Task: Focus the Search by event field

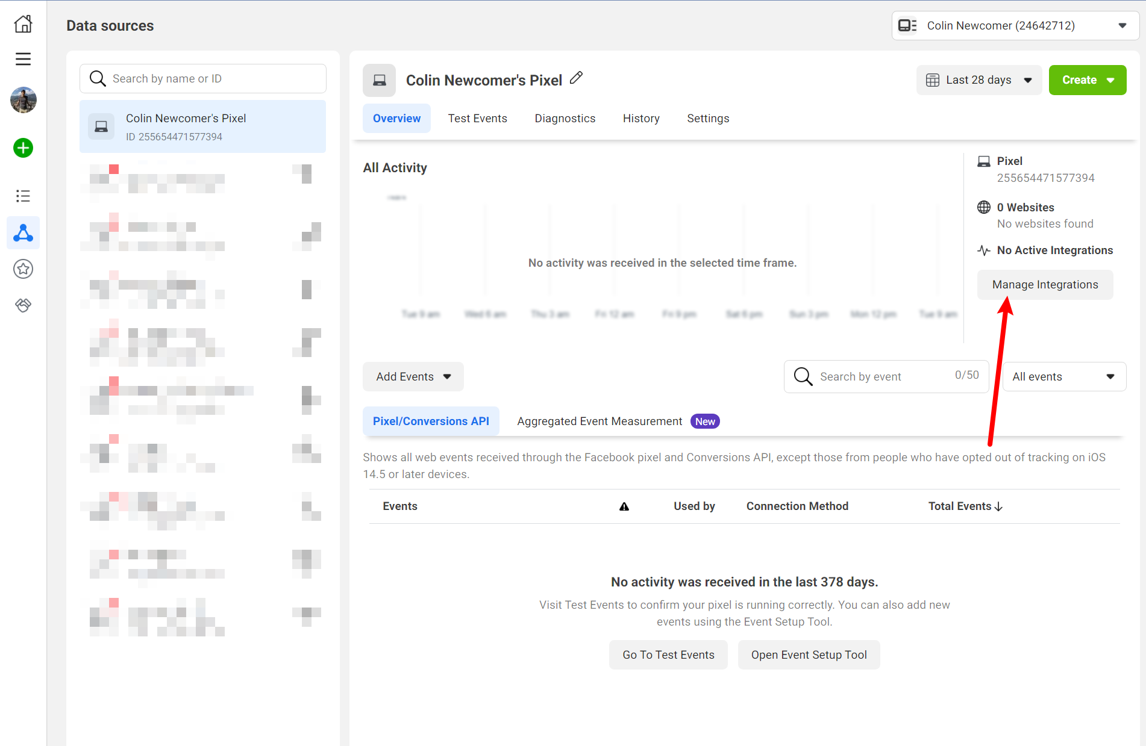Action: click(x=886, y=376)
